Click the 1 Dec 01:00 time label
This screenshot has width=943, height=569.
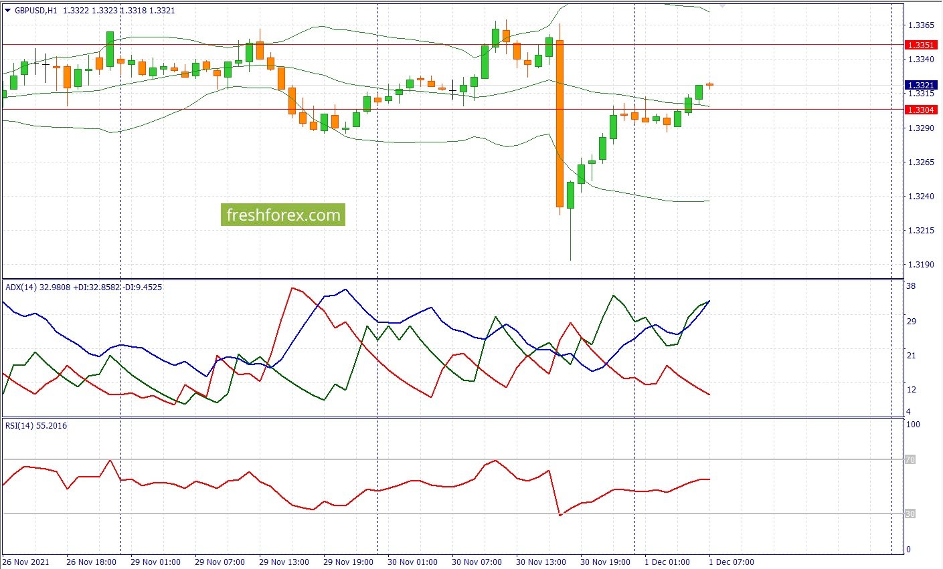pyautogui.click(x=667, y=562)
